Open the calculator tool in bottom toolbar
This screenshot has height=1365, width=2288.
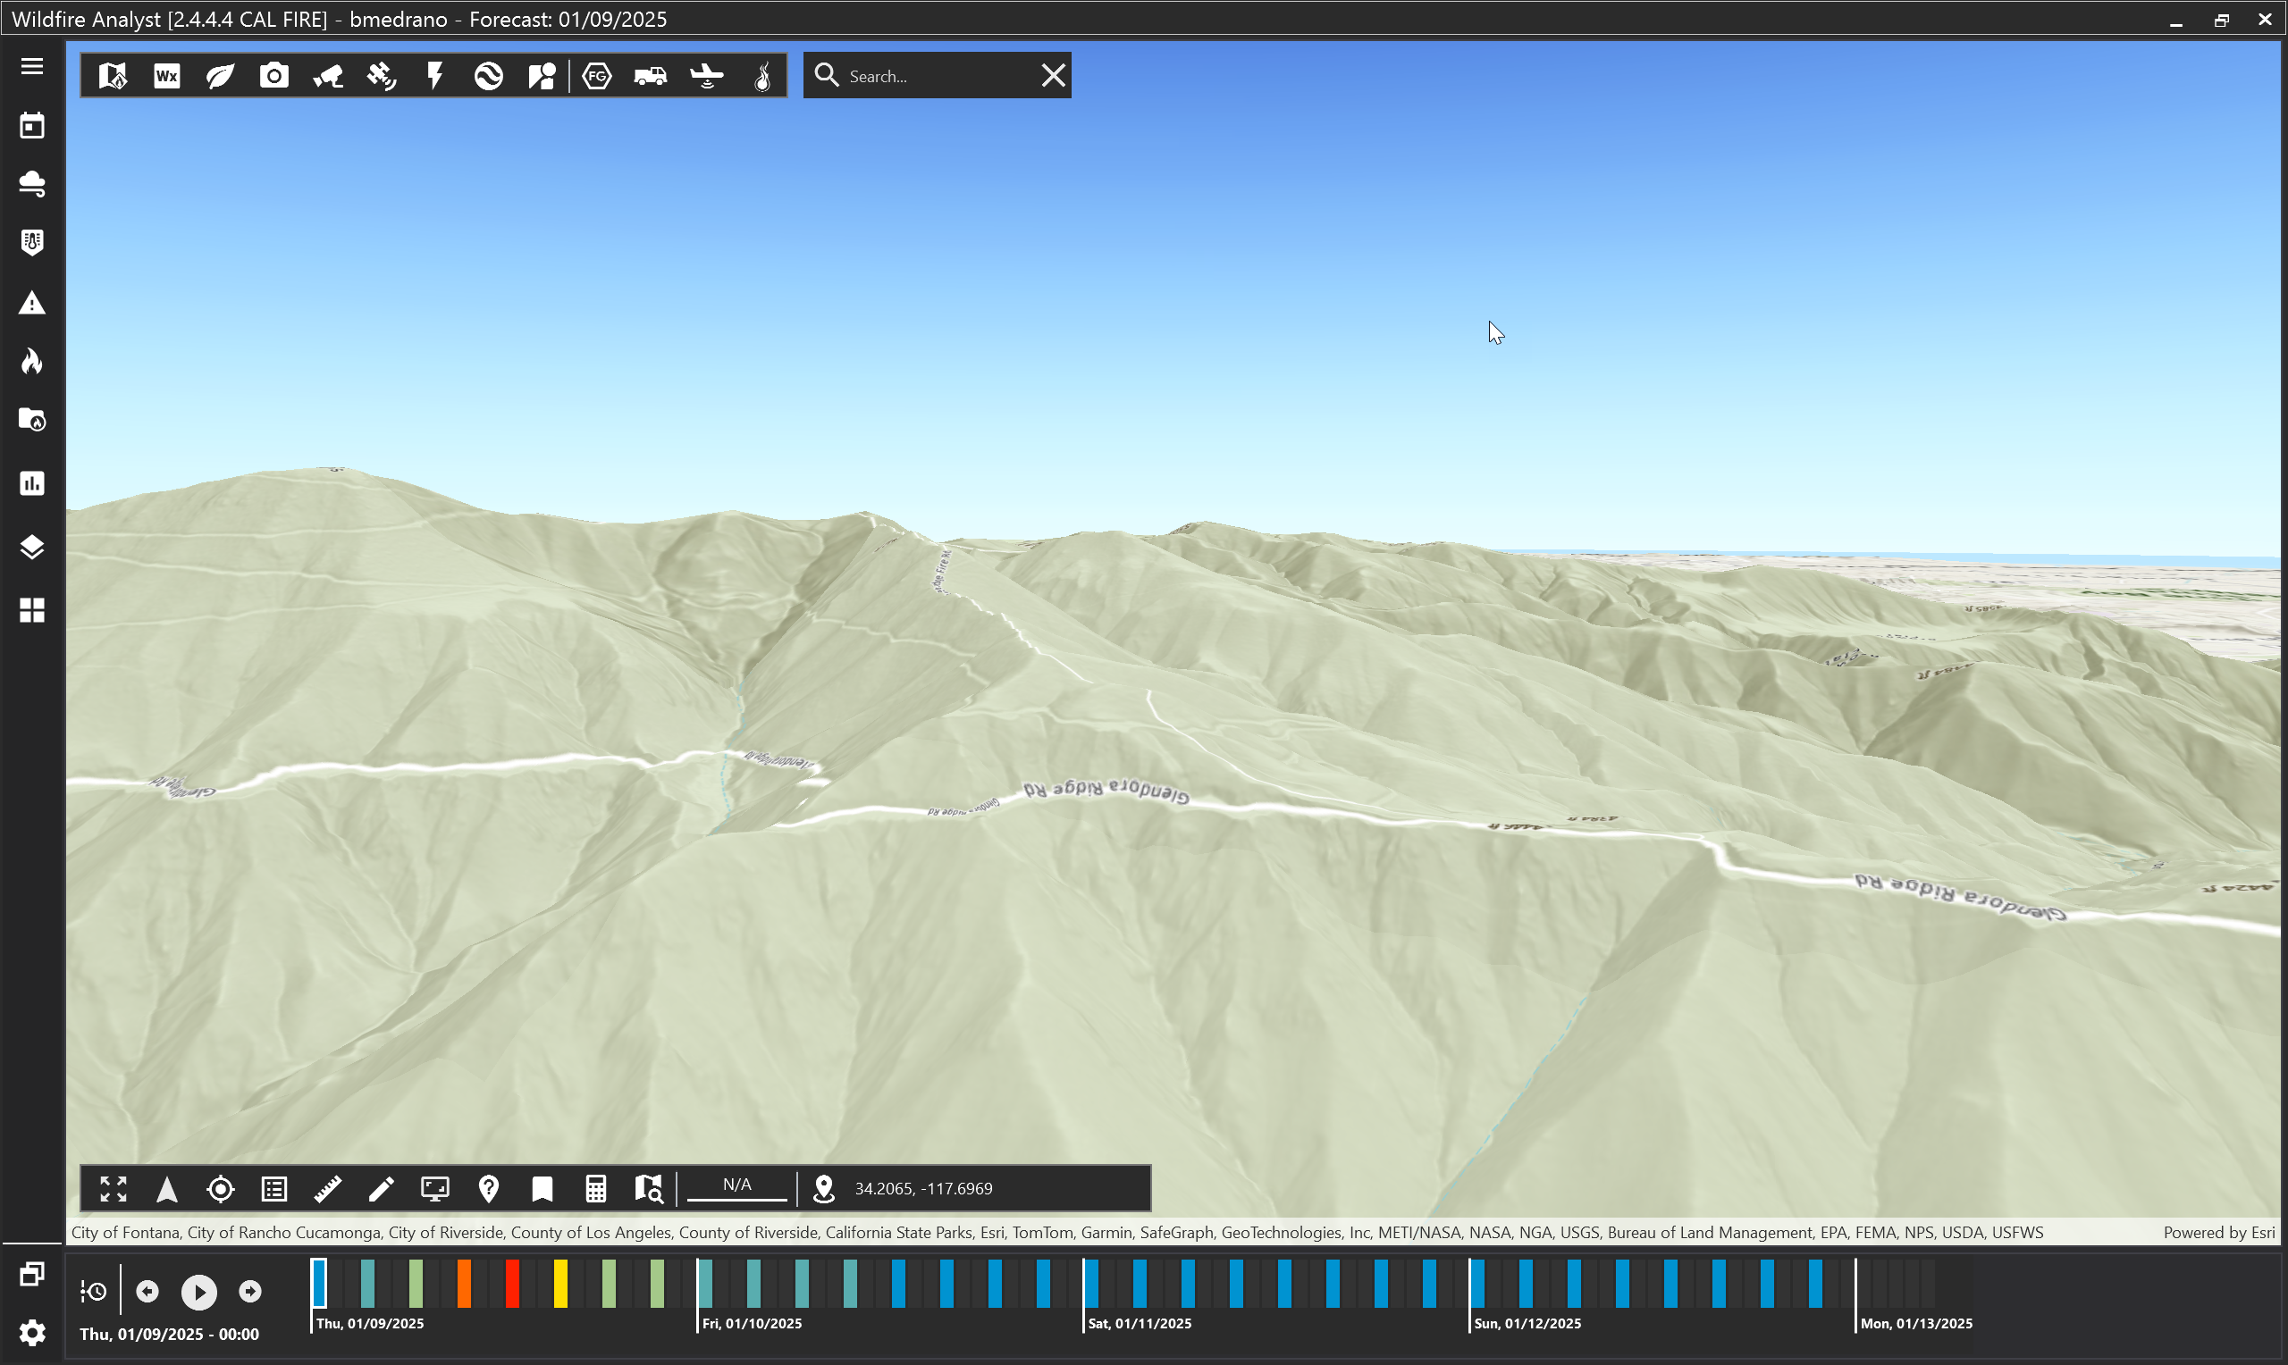coord(595,1188)
